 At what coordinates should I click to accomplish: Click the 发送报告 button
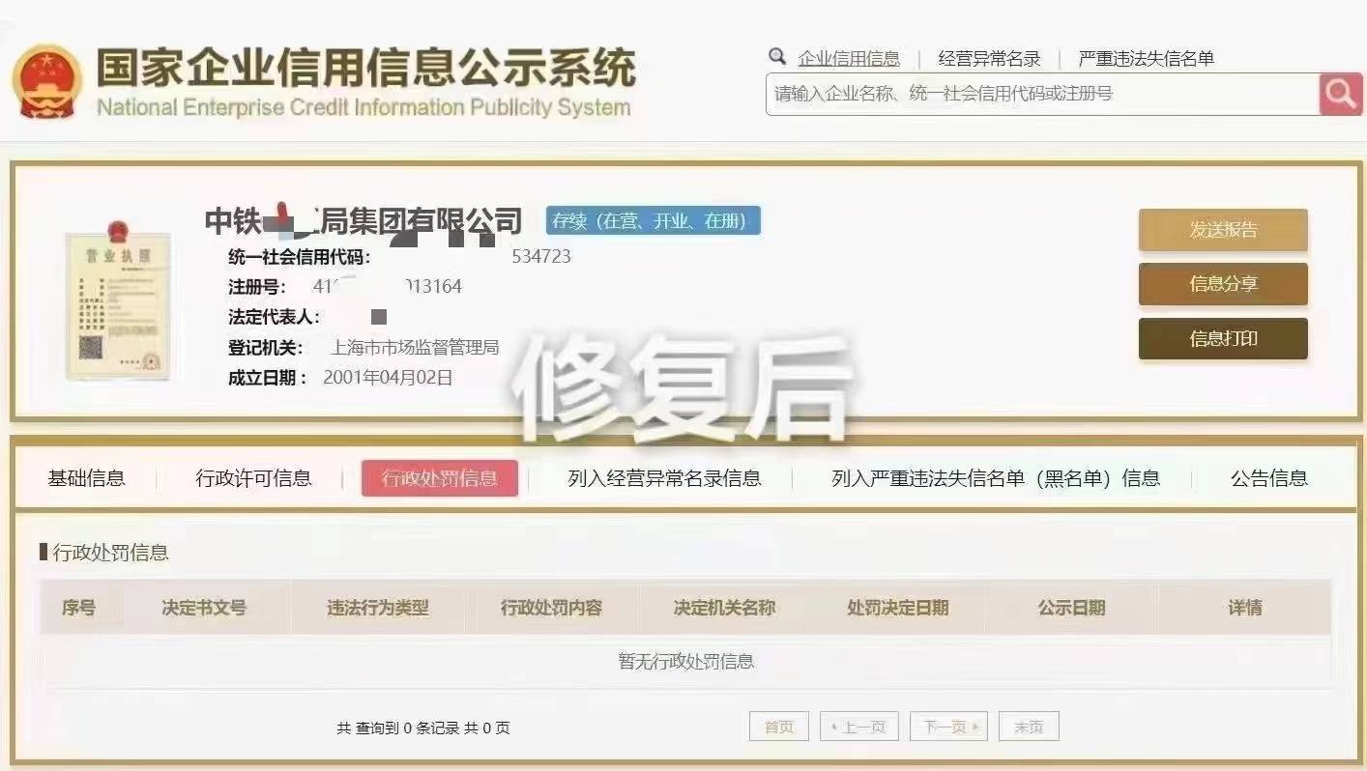coord(1223,230)
